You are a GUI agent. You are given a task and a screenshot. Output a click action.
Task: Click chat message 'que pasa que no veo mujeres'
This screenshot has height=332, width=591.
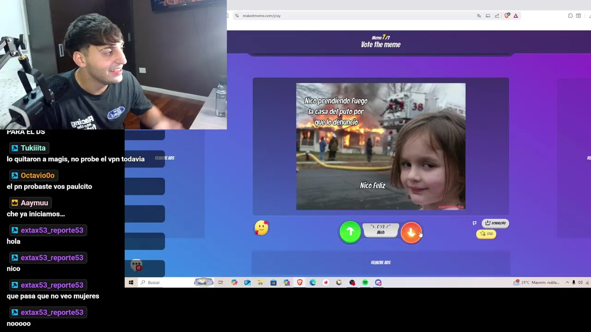53,296
